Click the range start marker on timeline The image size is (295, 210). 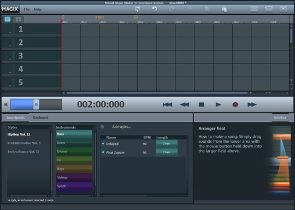pyautogui.click(x=63, y=17)
